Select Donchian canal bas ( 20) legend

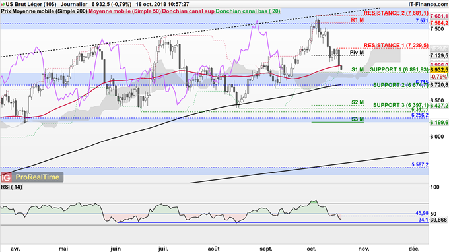[x=248, y=11]
